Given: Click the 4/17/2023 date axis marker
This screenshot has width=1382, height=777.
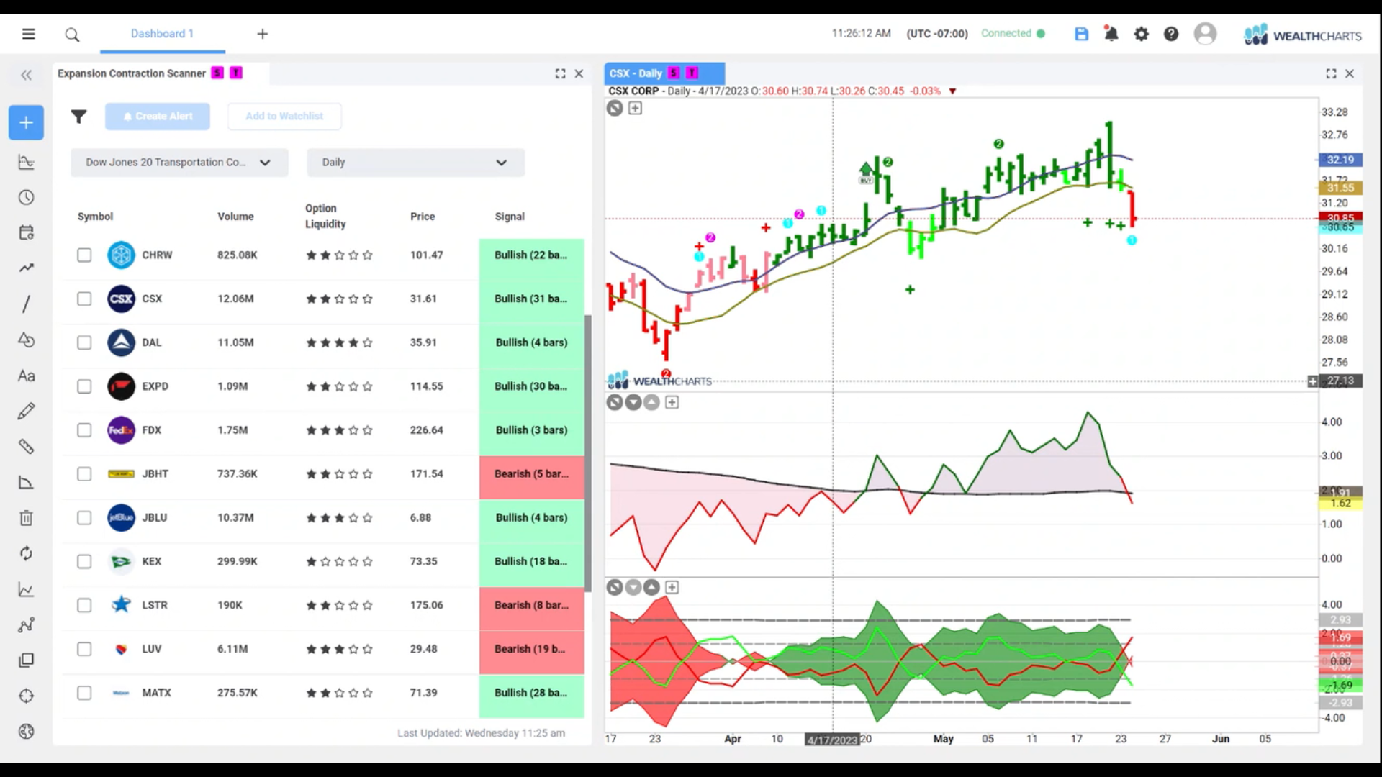Looking at the screenshot, I should 832,740.
